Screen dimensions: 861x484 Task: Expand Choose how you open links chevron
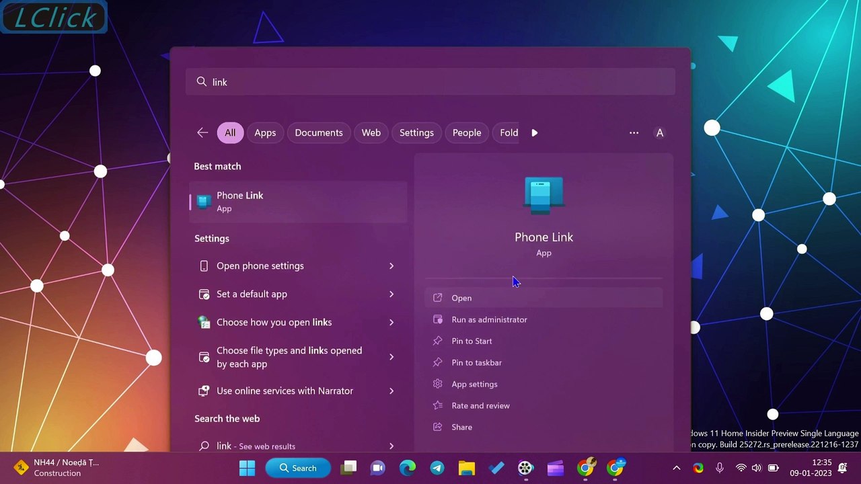coord(391,323)
